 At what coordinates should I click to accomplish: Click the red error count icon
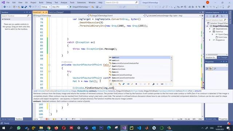click(x=47, y=119)
